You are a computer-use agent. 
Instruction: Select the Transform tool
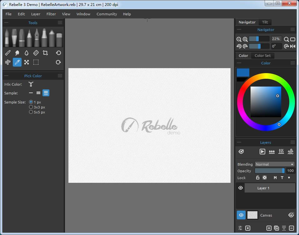click(27, 62)
